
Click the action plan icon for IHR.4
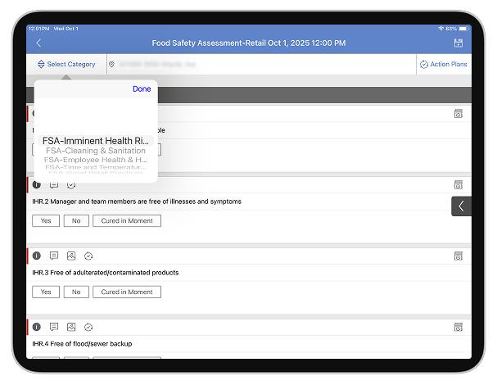88,327
